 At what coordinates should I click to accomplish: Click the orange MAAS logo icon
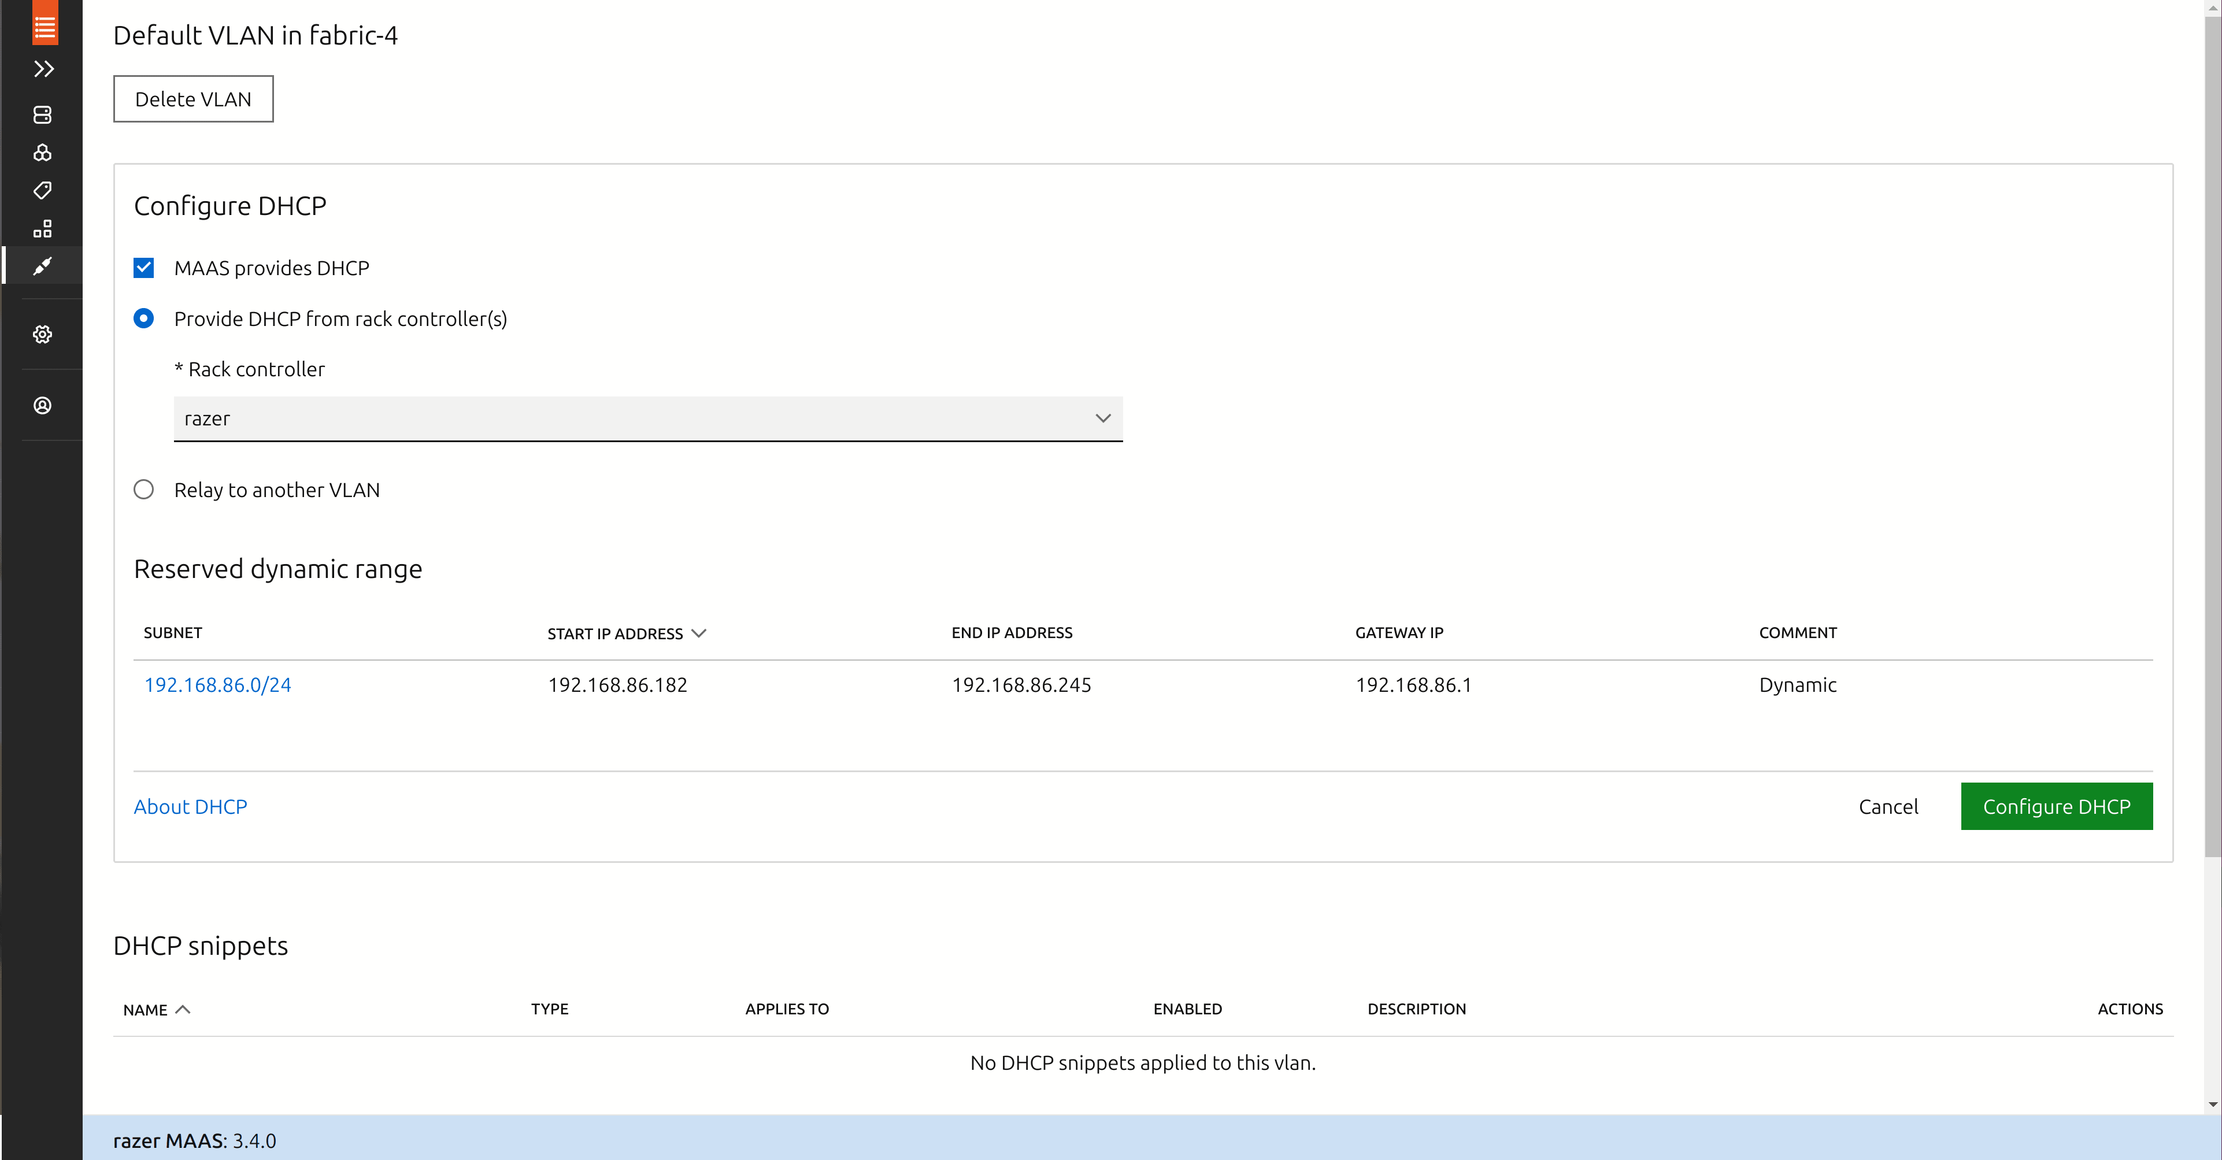pos(45,23)
